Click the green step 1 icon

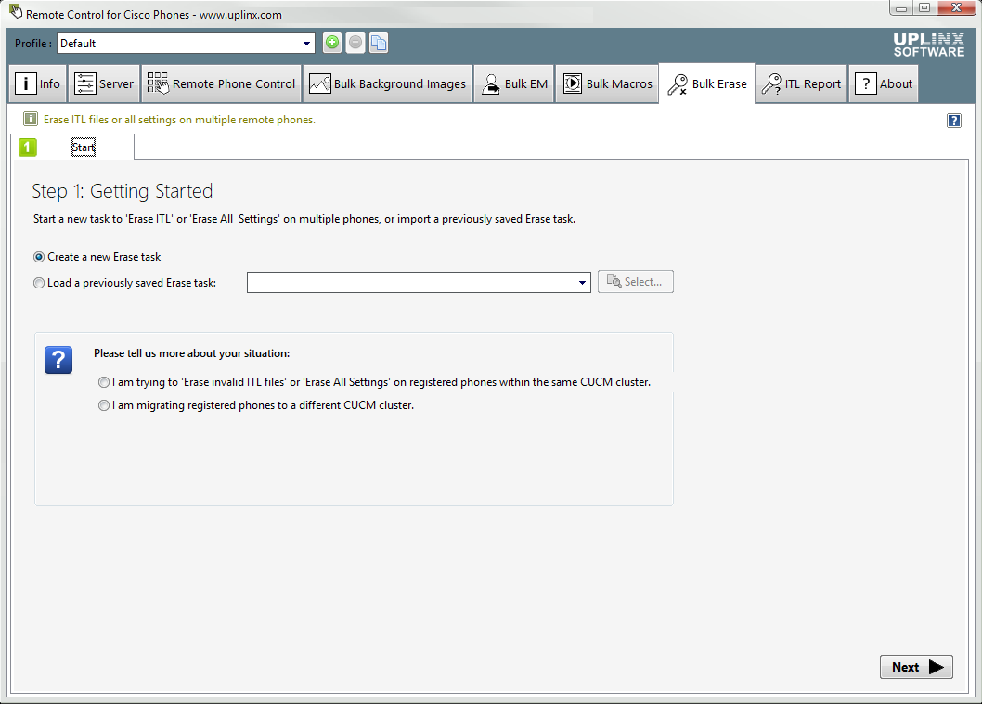[x=28, y=147]
